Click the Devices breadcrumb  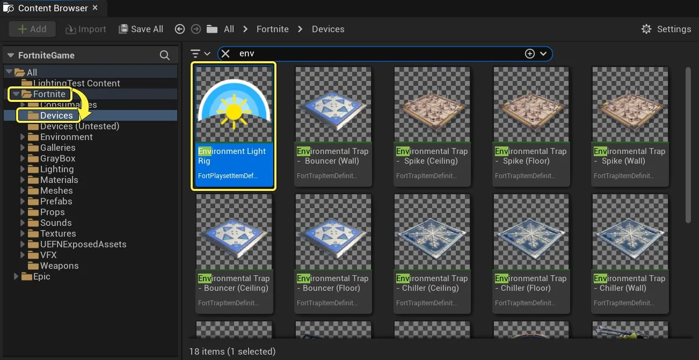tap(328, 29)
